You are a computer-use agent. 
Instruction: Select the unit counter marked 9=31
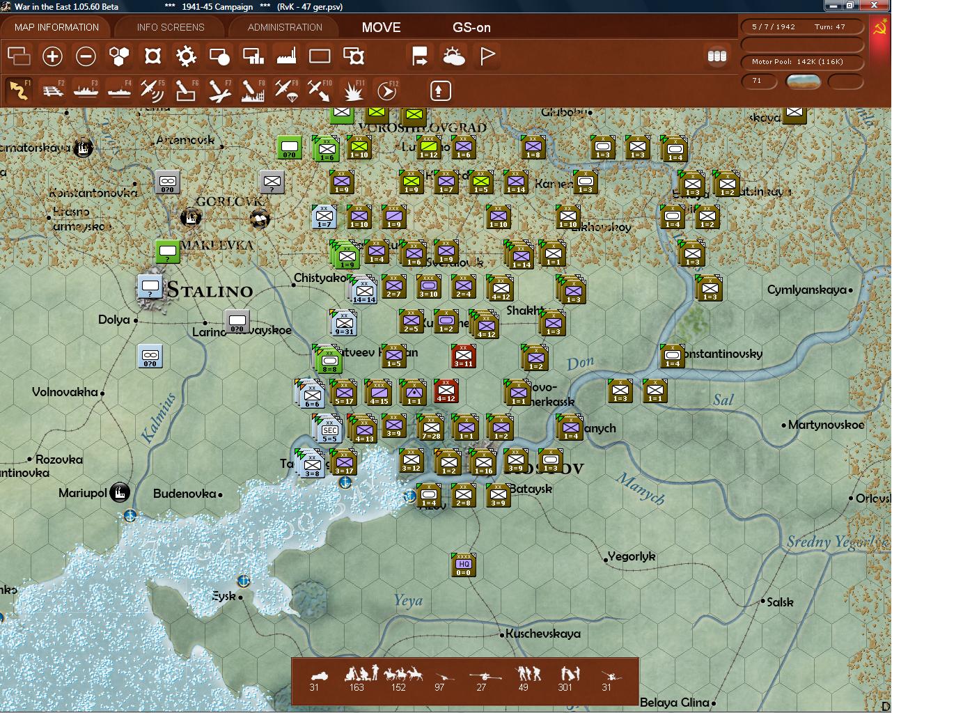click(345, 323)
